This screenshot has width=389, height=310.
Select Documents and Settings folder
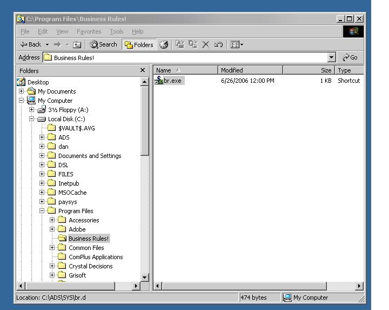click(90, 156)
